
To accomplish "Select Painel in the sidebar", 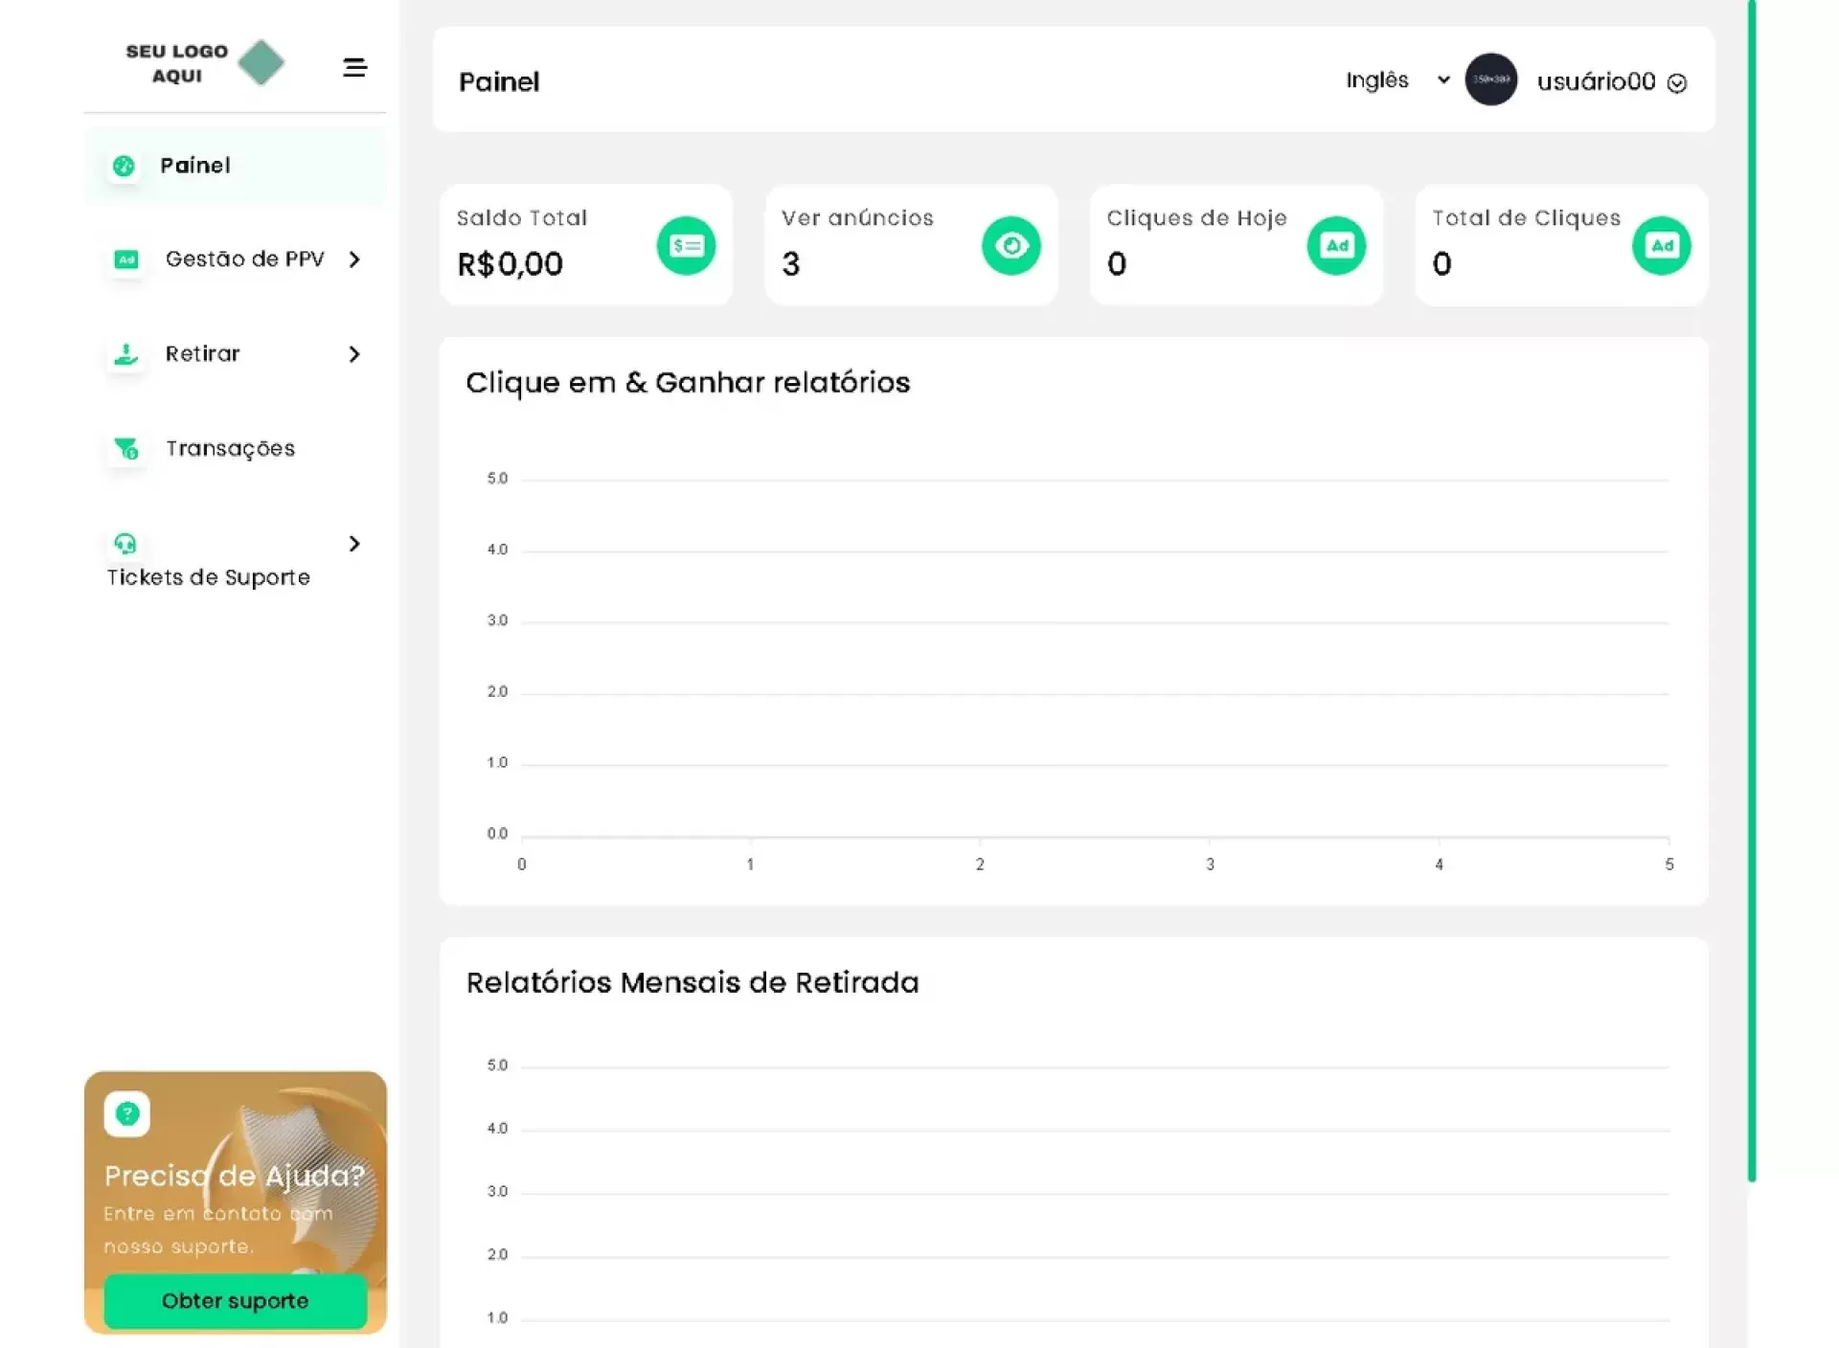I will (195, 166).
